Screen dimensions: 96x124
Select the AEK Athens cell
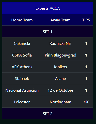point(22,67)
